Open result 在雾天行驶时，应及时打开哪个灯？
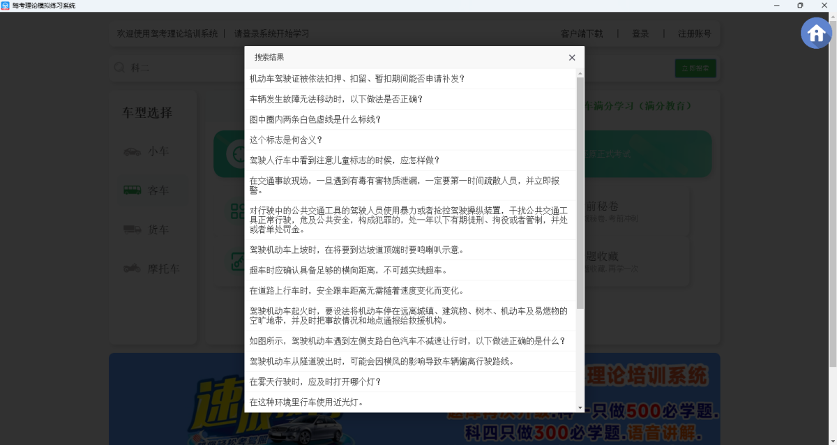 click(x=315, y=382)
